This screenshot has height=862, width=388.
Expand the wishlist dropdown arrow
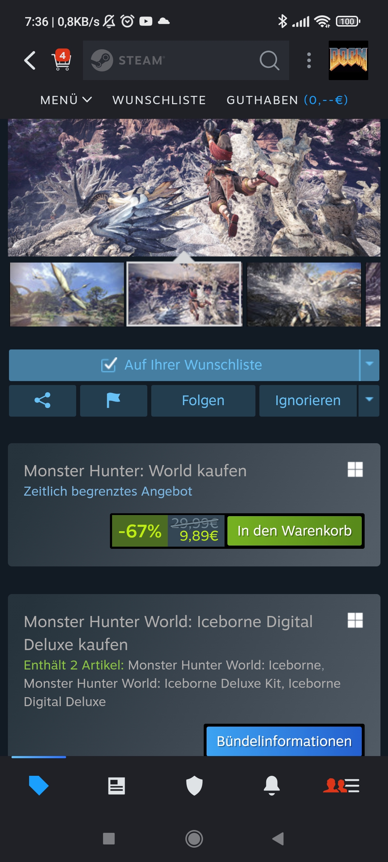pyautogui.click(x=369, y=365)
